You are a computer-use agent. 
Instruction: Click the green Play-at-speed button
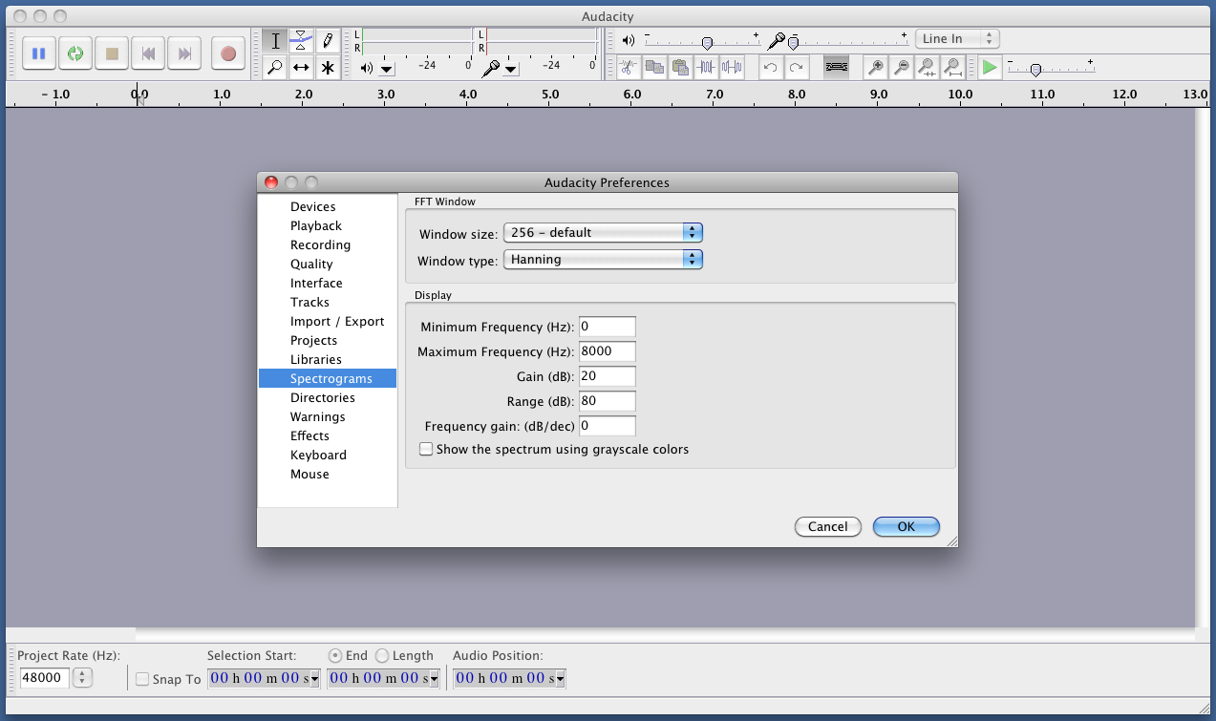click(x=990, y=67)
